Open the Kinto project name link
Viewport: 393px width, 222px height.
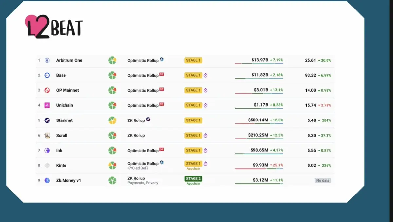(x=61, y=166)
